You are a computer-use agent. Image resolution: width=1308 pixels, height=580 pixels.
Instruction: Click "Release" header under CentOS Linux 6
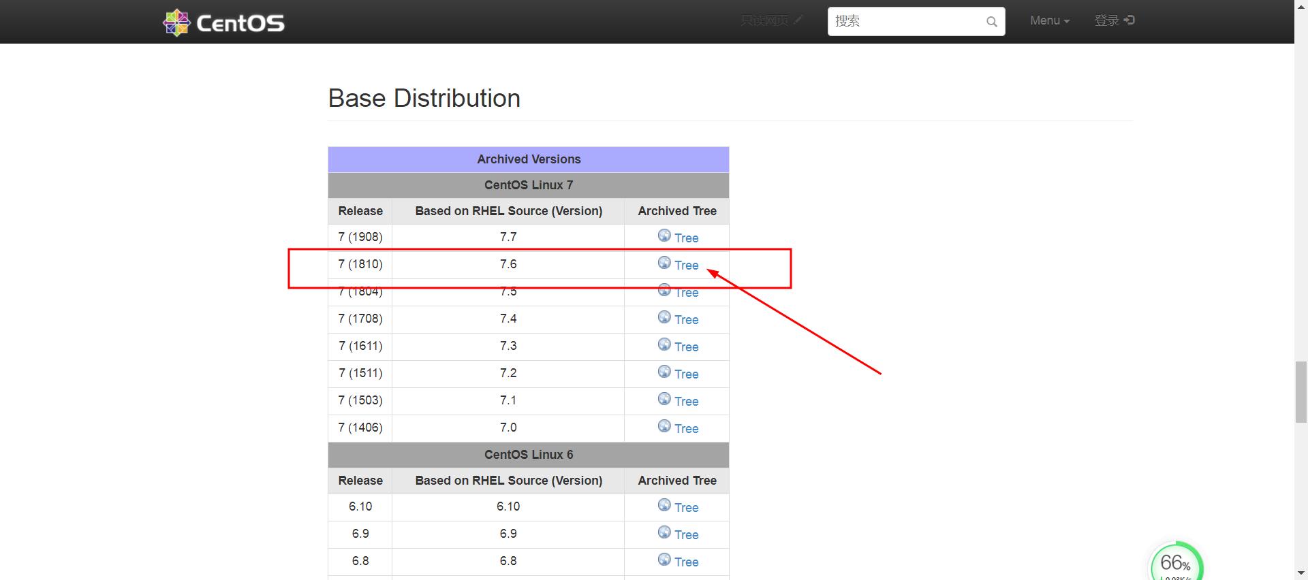[x=360, y=481]
